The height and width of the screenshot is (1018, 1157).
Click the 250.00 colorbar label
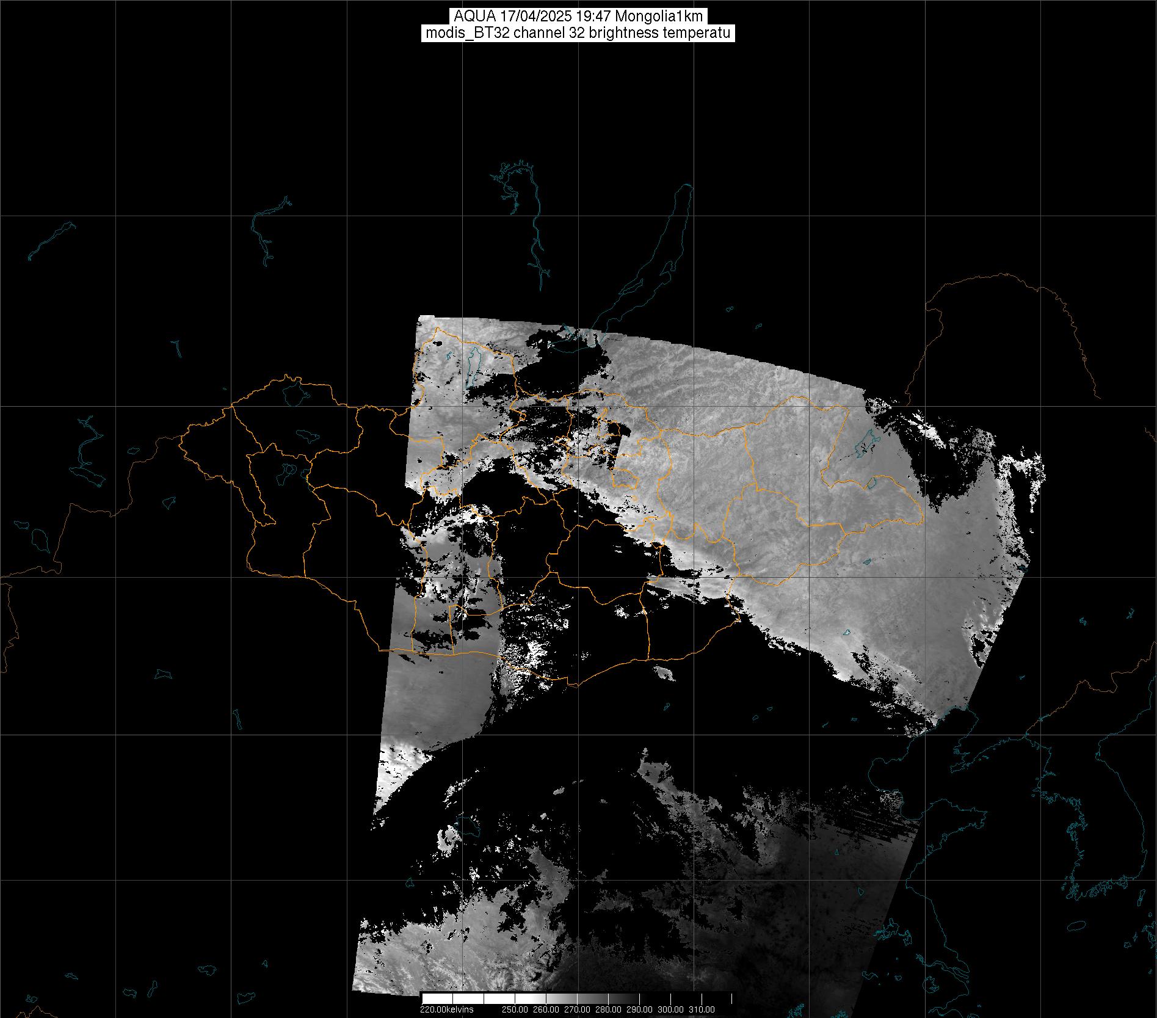(x=515, y=1009)
